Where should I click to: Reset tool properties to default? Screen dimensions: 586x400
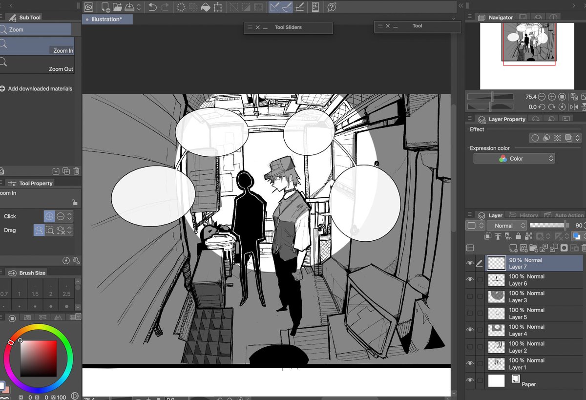66,261
